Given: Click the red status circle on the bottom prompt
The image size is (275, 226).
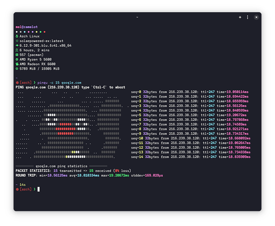Looking at the screenshot, I should click(17, 189).
